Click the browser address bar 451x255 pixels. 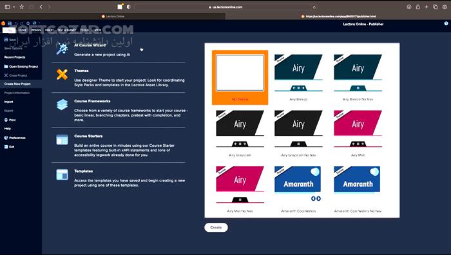click(225, 7)
